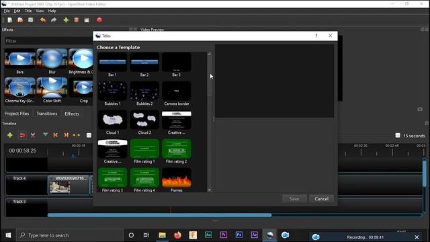This screenshot has width=430, height=242.
Task: Switch to the Project Files tab
Action: coord(17,114)
